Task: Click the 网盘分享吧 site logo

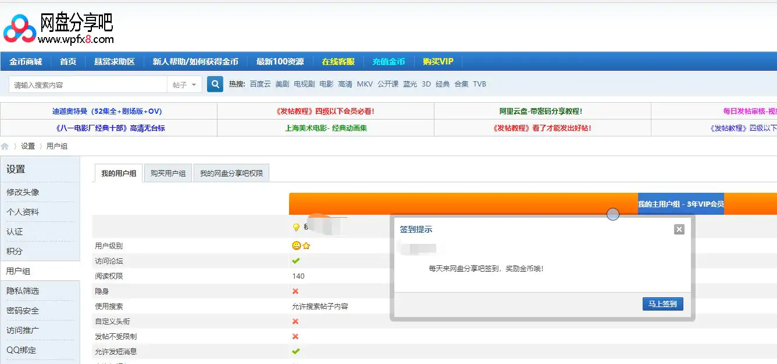Action: coord(58,28)
